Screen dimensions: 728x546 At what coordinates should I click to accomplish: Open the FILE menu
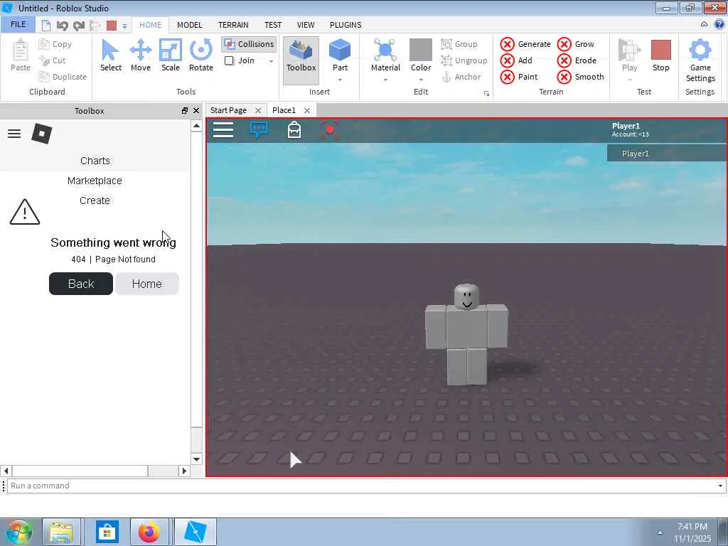(x=18, y=24)
